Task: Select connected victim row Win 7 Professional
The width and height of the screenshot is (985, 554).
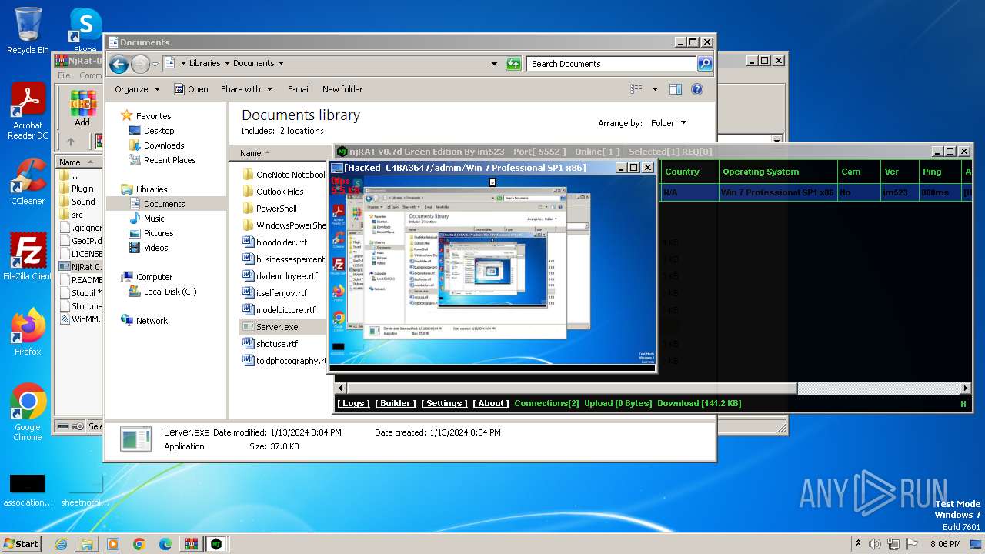Action: coord(814,192)
